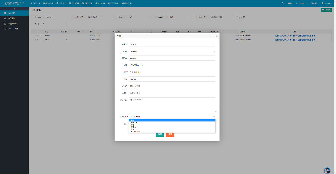Click the refresh icon in the top header
Viewport: 336px width, 174px height.
tap(282, 3)
